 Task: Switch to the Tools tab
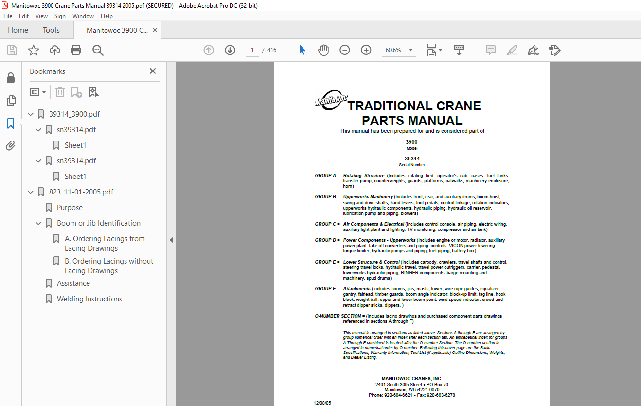[51, 30]
